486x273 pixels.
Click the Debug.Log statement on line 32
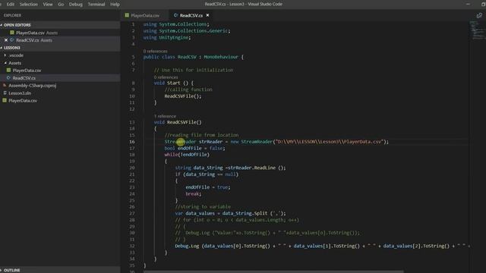(x=322, y=246)
